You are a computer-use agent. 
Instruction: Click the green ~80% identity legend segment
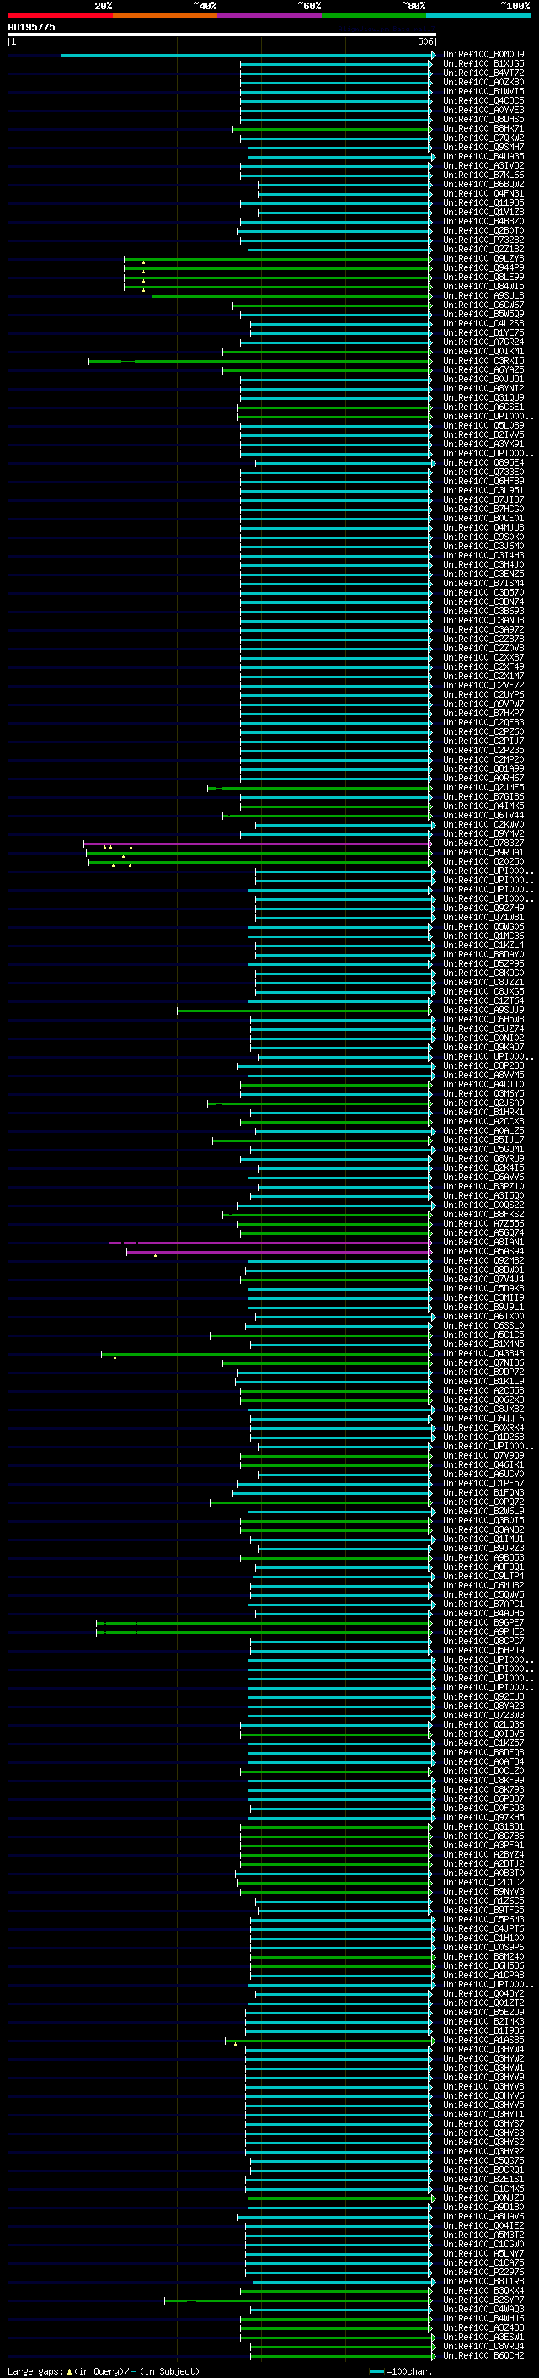pos(374,16)
